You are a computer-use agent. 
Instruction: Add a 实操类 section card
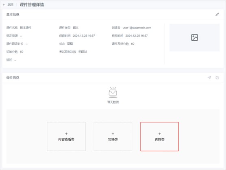click(113, 137)
